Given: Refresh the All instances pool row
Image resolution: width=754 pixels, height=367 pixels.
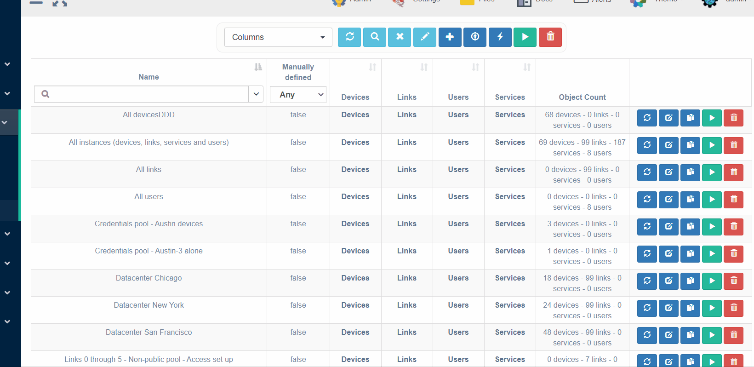Looking at the screenshot, I should (x=647, y=145).
